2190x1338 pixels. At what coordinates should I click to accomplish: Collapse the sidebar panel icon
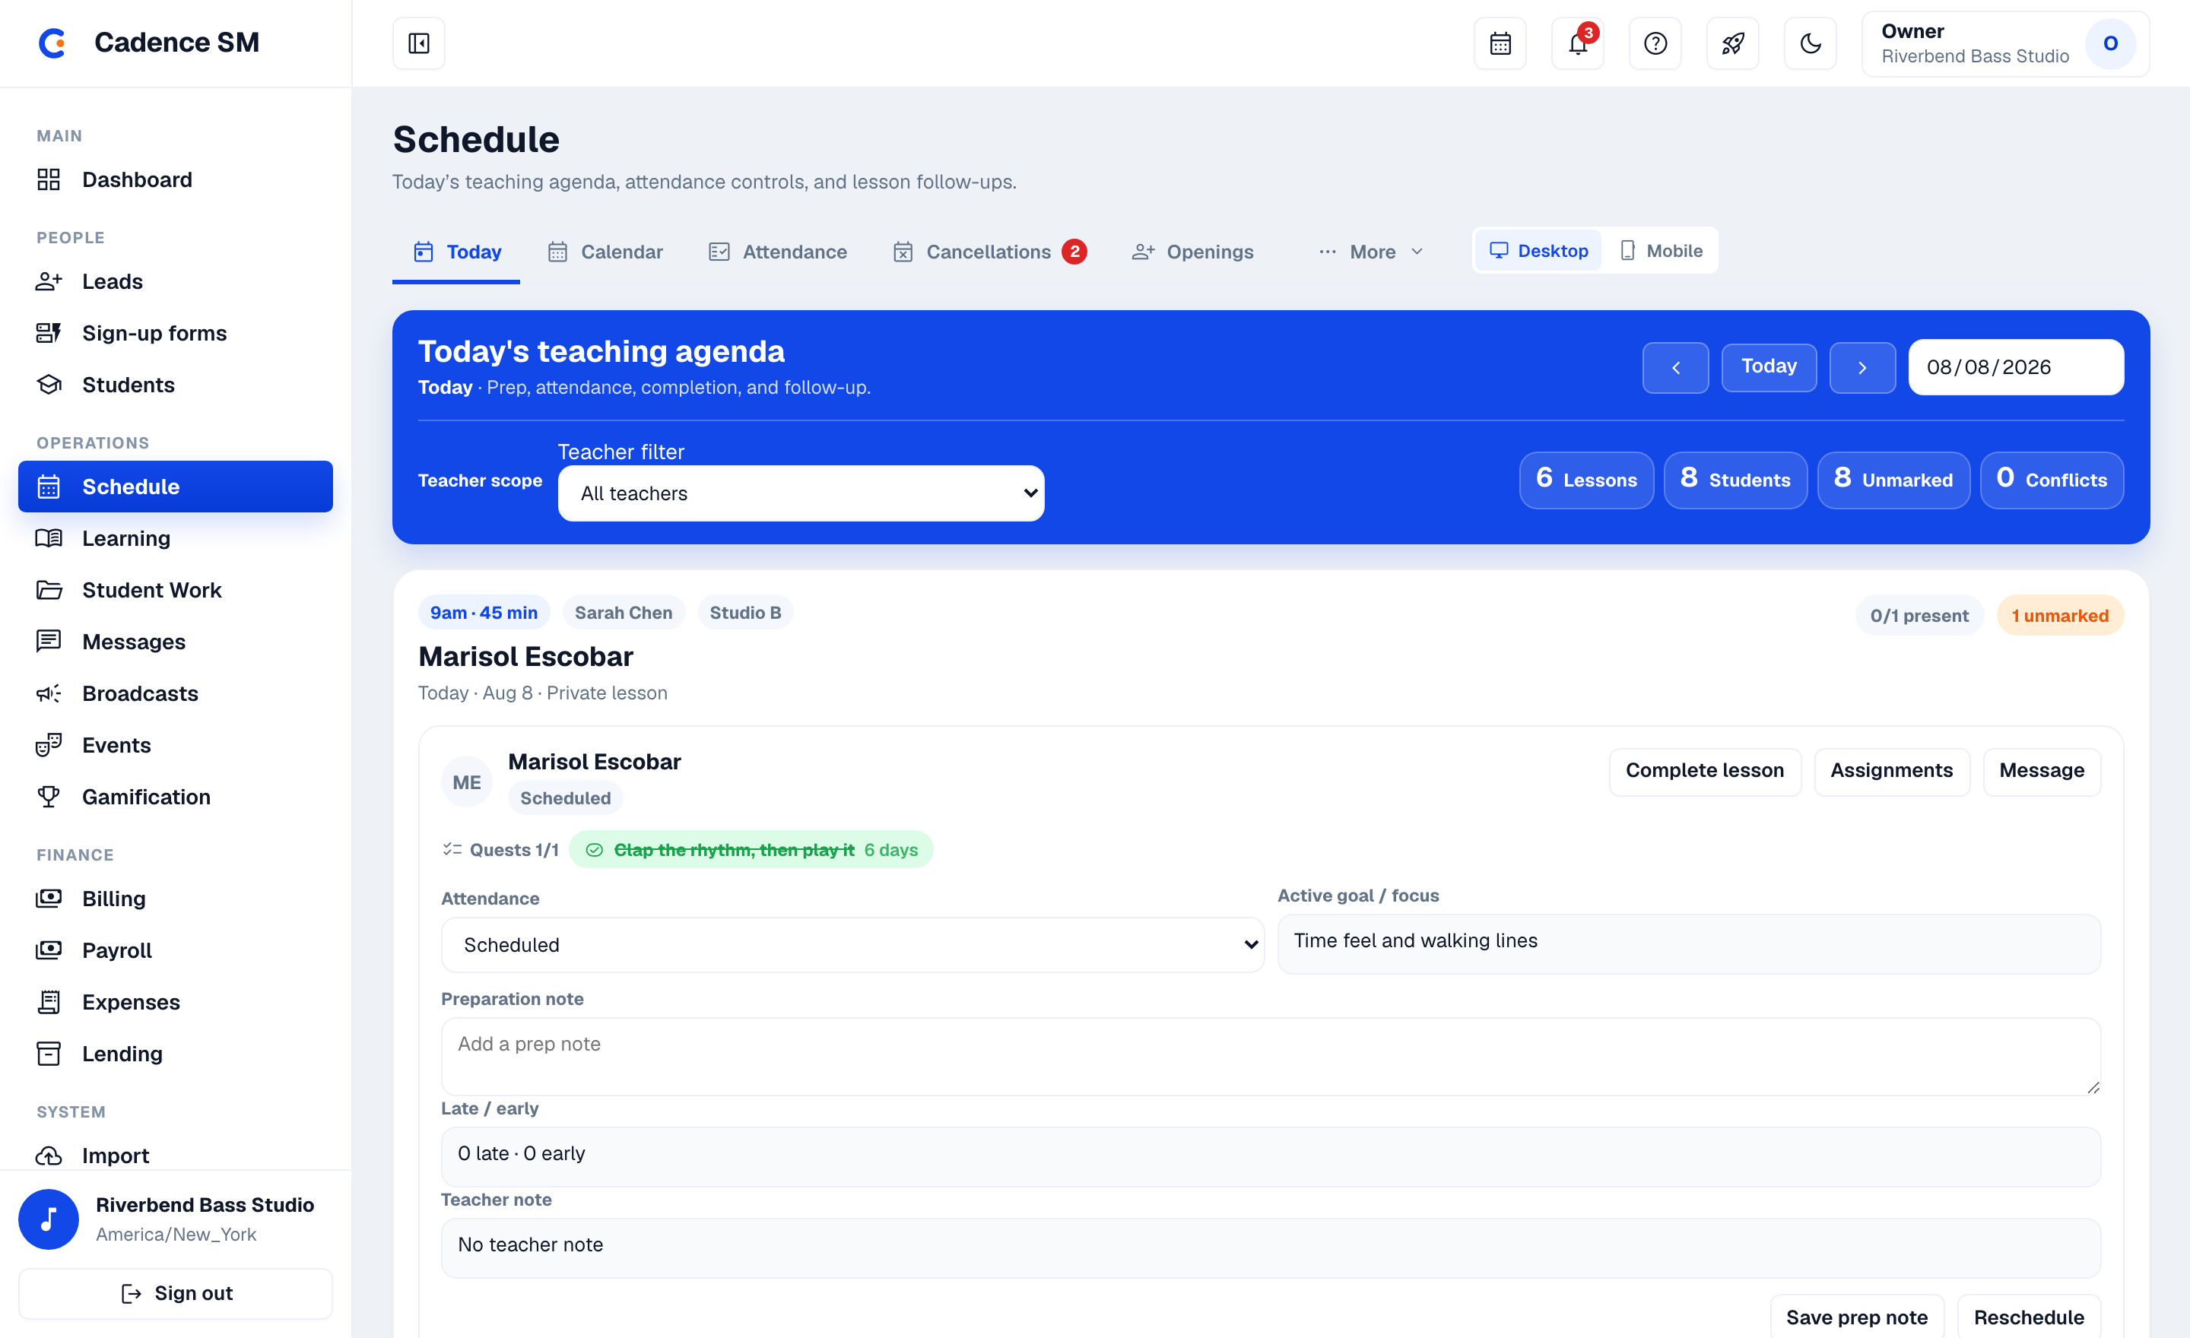[x=419, y=43]
